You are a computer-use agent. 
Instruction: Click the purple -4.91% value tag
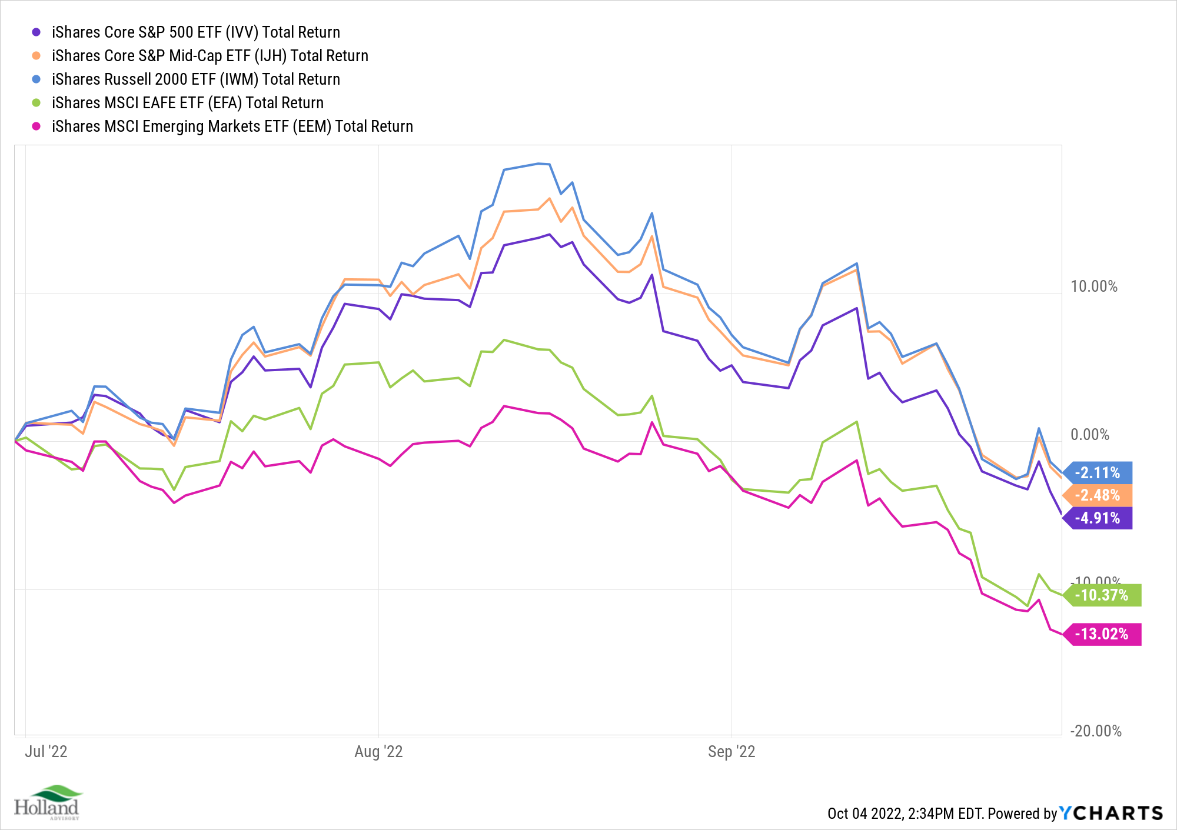coord(1098,518)
